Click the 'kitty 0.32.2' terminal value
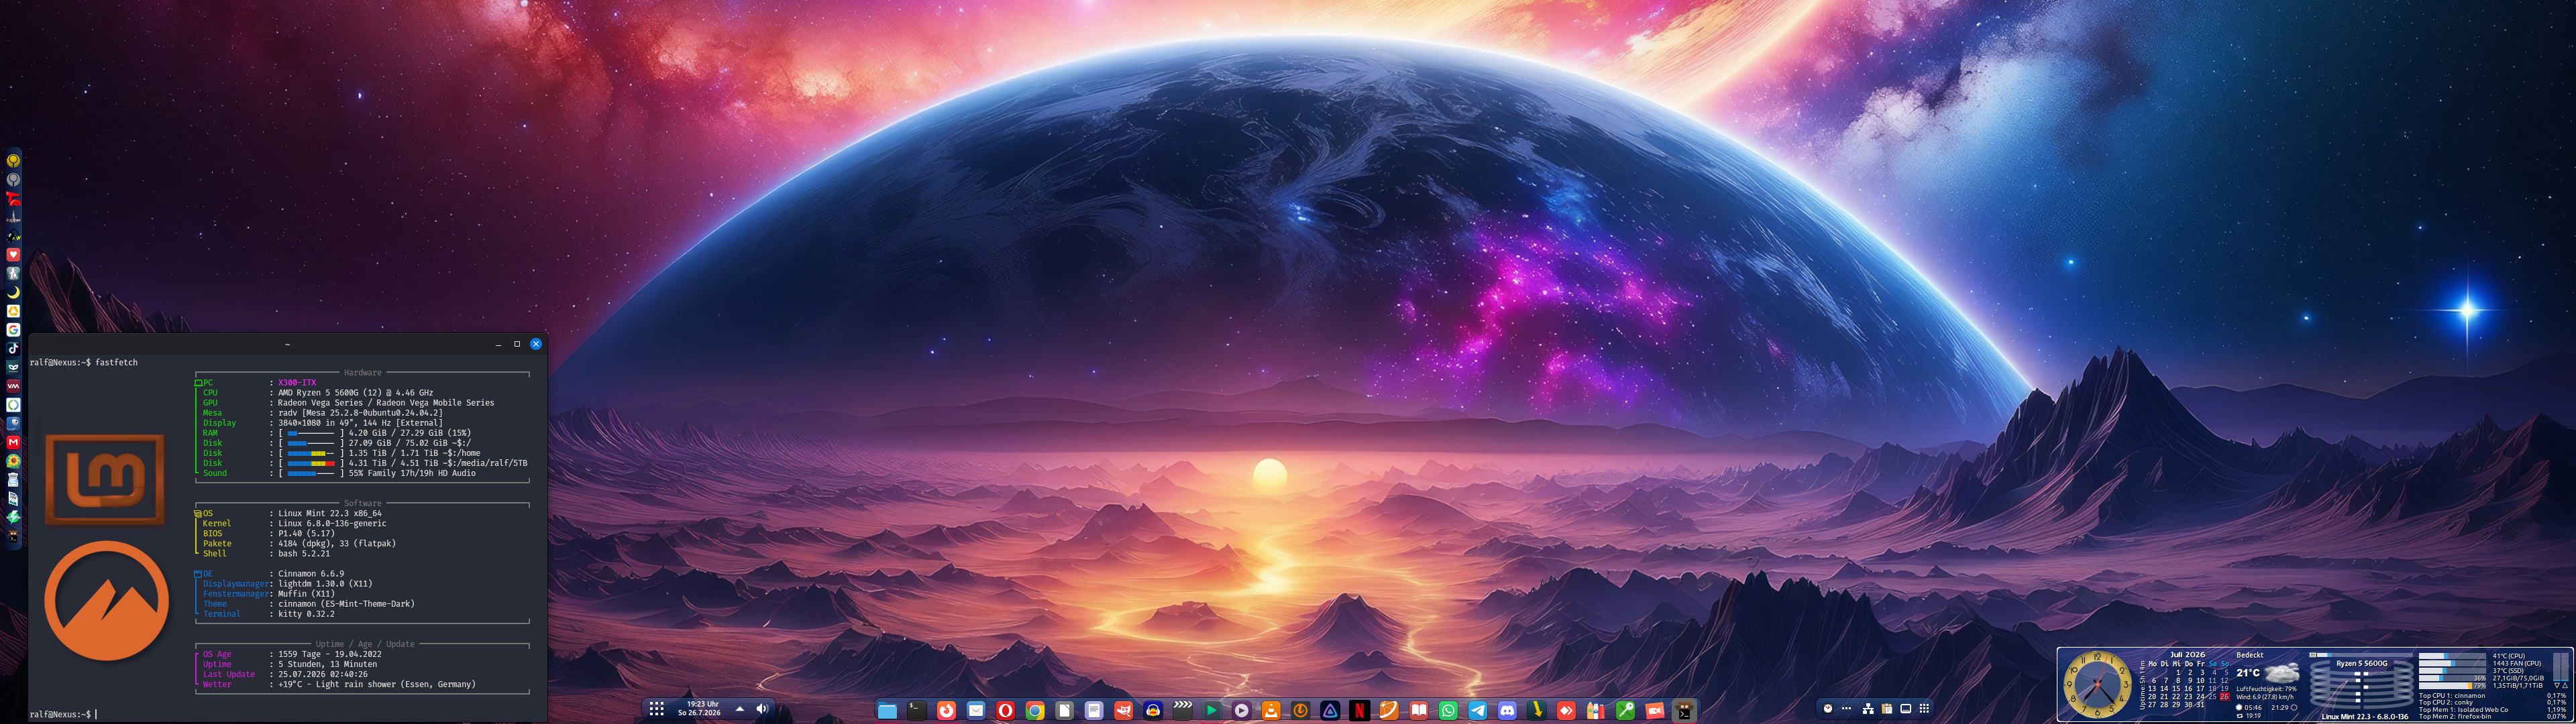 (x=306, y=614)
